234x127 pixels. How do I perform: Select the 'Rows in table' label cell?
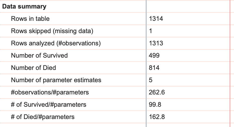pyautogui.click(x=30, y=19)
